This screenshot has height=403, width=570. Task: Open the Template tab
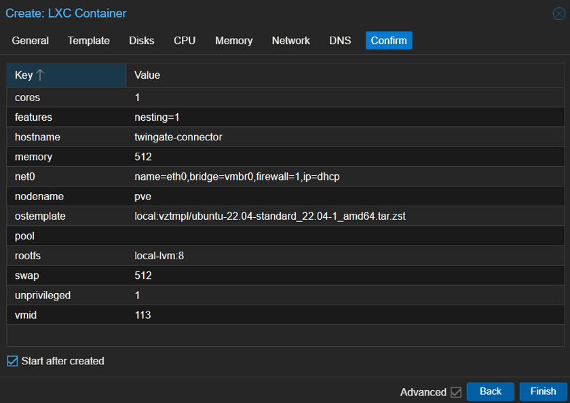click(88, 41)
